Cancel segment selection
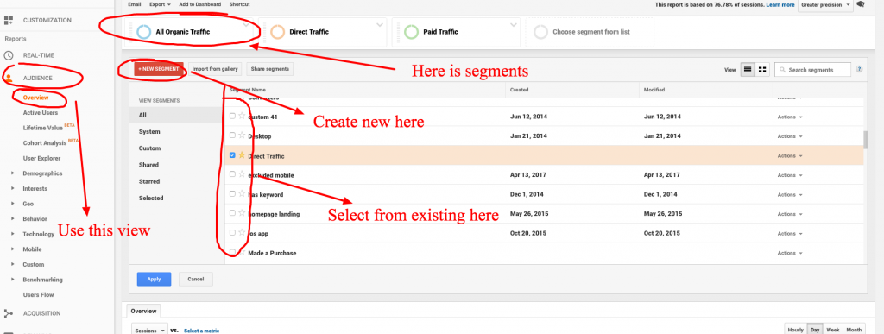Image resolution: width=884 pixels, height=334 pixels. click(196, 279)
